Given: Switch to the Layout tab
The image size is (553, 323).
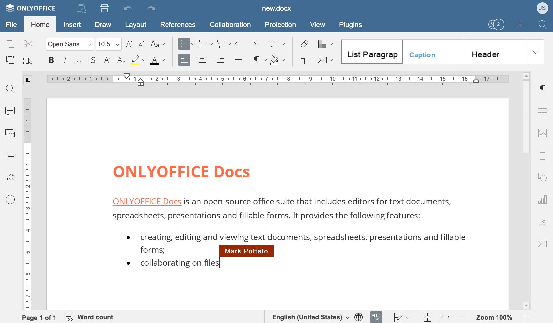Looking at the screenshot, I should pyautogui.click(x=135, y=24).
